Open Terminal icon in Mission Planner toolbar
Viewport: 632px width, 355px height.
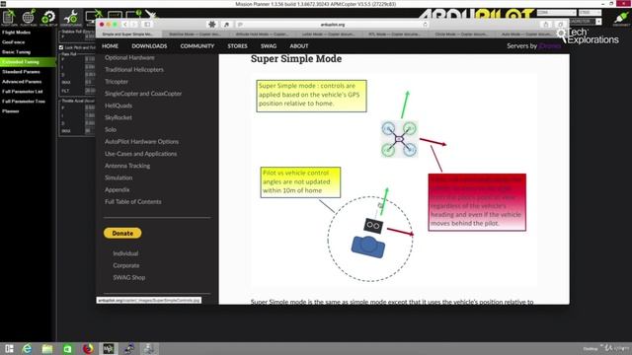coord(115,15)
